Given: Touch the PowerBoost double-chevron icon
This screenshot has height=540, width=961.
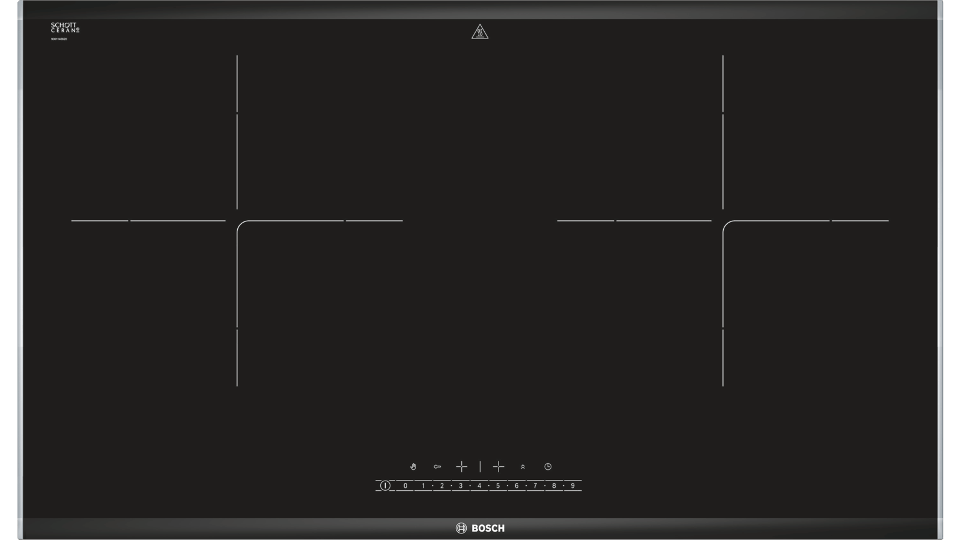Looking at the screenshot, I should [523, 466].
